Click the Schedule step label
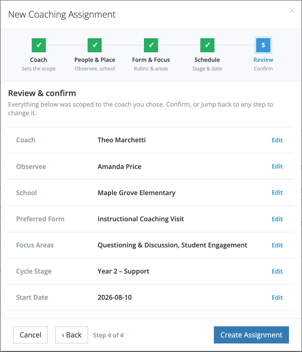The width and height of the screenshot is (302, 352). (x=207, y=60)
